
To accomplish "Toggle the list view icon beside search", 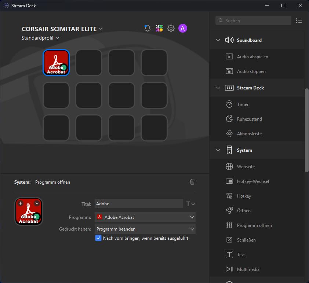I will pos(299,21).
